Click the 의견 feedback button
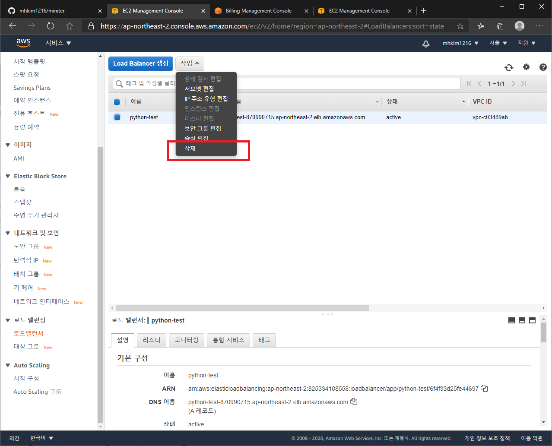552x446 pixels. [14, 438]
